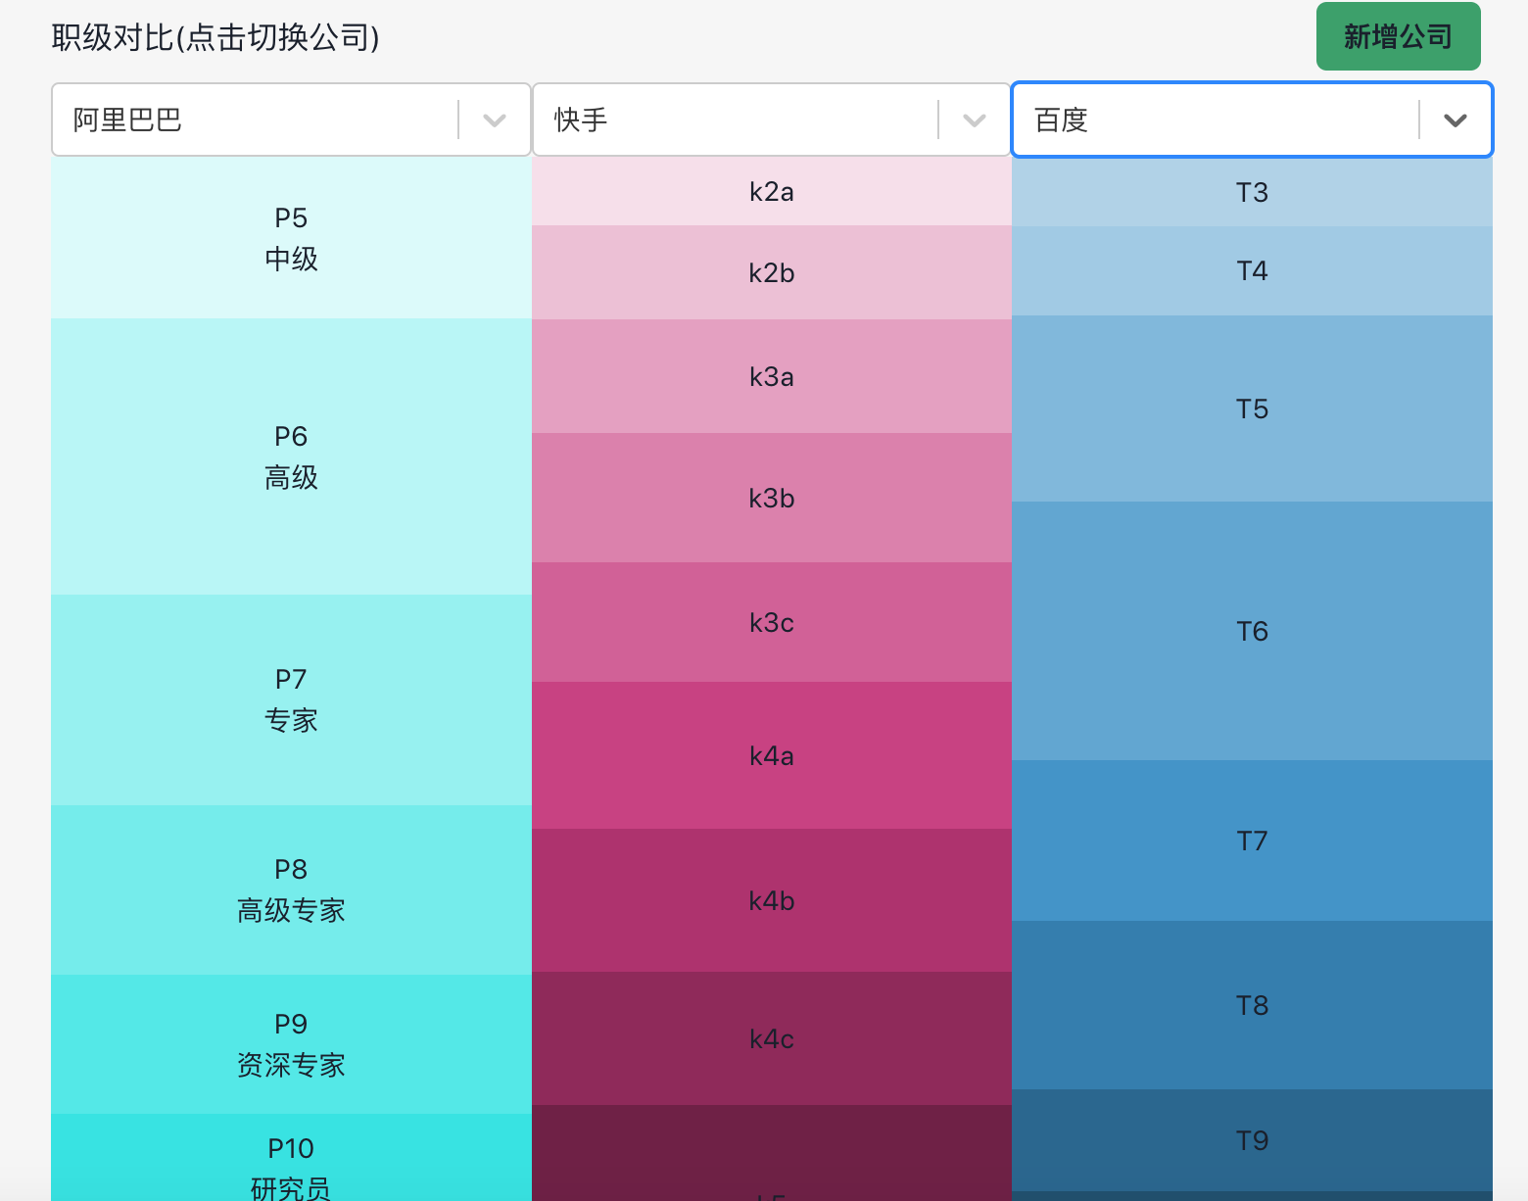The width and height of the screenshot is (1528, 1201).
Task: Select the k2a level block
Action: [772, 192]
